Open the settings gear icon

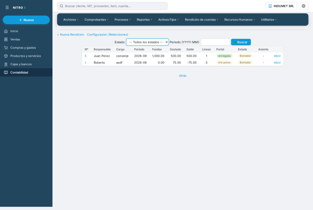pos(304,6)
